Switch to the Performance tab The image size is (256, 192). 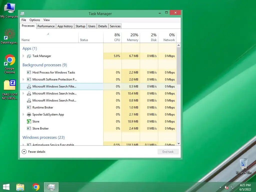46,26
